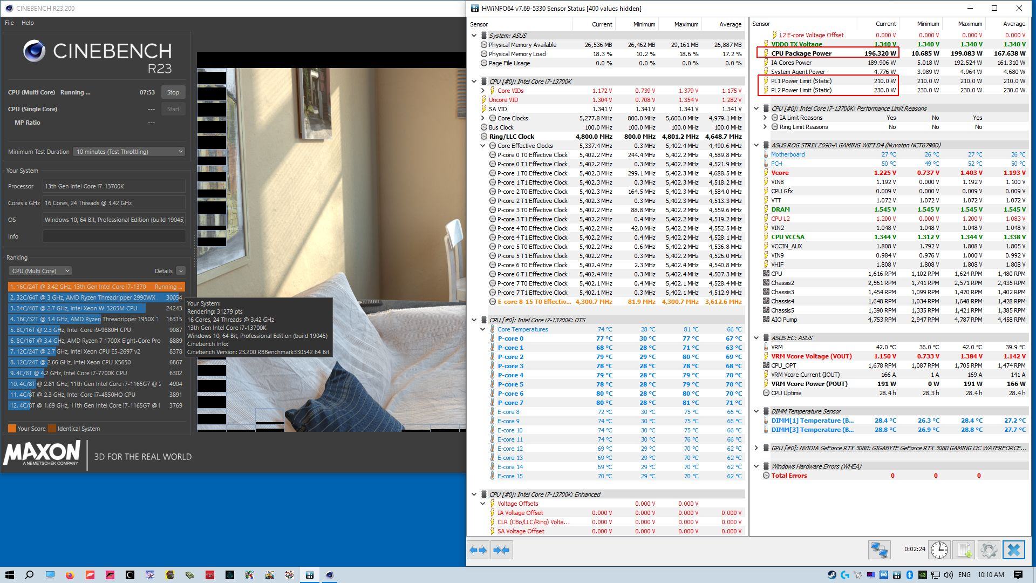This screenshot has height=583, width=1036.
Task: Expand the Core VIDs sensor row
Action: pos(483,91)
